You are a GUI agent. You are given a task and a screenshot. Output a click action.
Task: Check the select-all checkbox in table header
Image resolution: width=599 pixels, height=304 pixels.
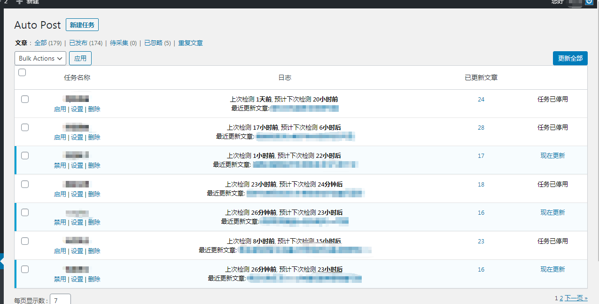pyautogui.click(x=22, y=73)
